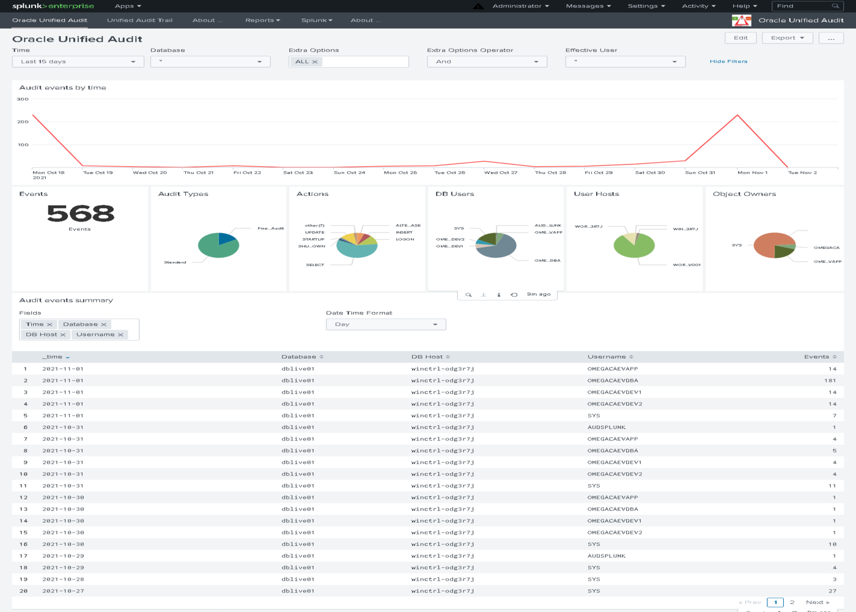Click the AUDSPLUNK username in row 6

(607, 427)
